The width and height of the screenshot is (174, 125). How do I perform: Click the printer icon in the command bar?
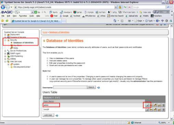click(x=129, y=21)
